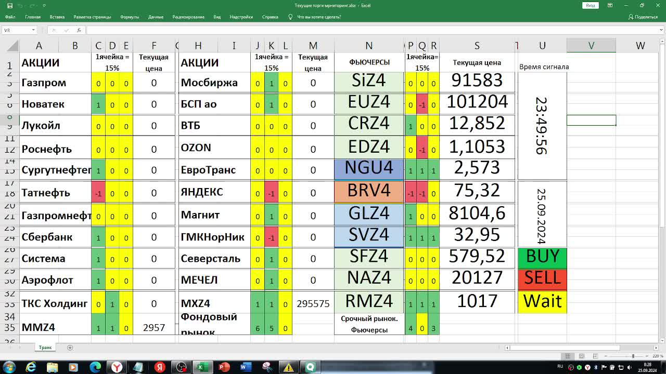Open the Вид ribbon tab

point(217,17)
